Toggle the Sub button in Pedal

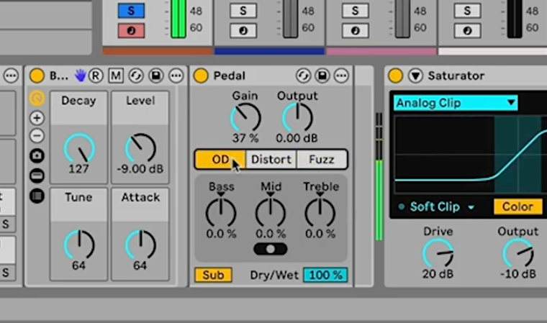tap(213, 275)
